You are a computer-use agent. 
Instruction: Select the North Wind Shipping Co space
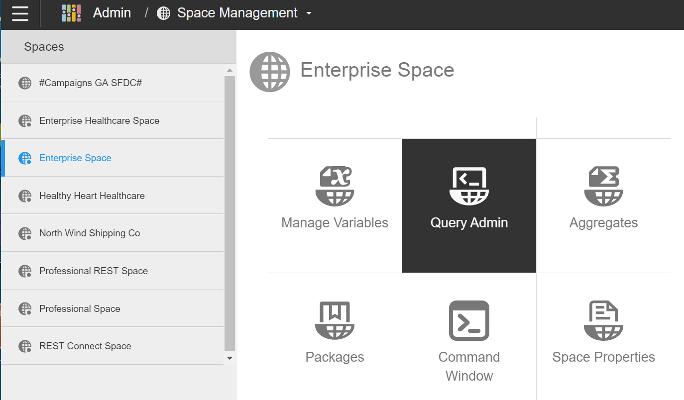point(113,233)
